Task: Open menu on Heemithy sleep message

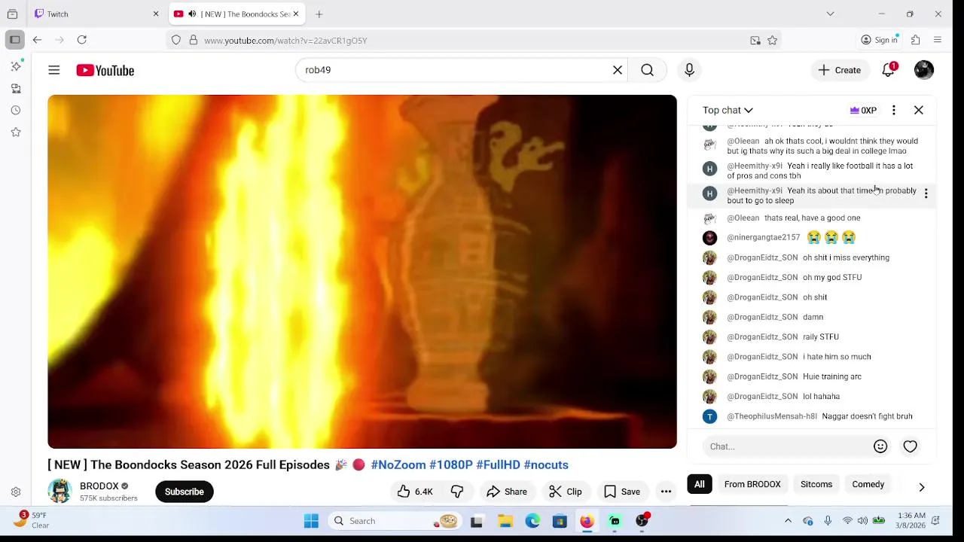Action: pos(926,193)
